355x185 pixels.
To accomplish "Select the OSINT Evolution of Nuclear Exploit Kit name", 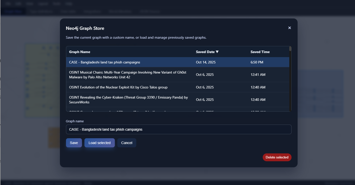I will pos(118,87).
